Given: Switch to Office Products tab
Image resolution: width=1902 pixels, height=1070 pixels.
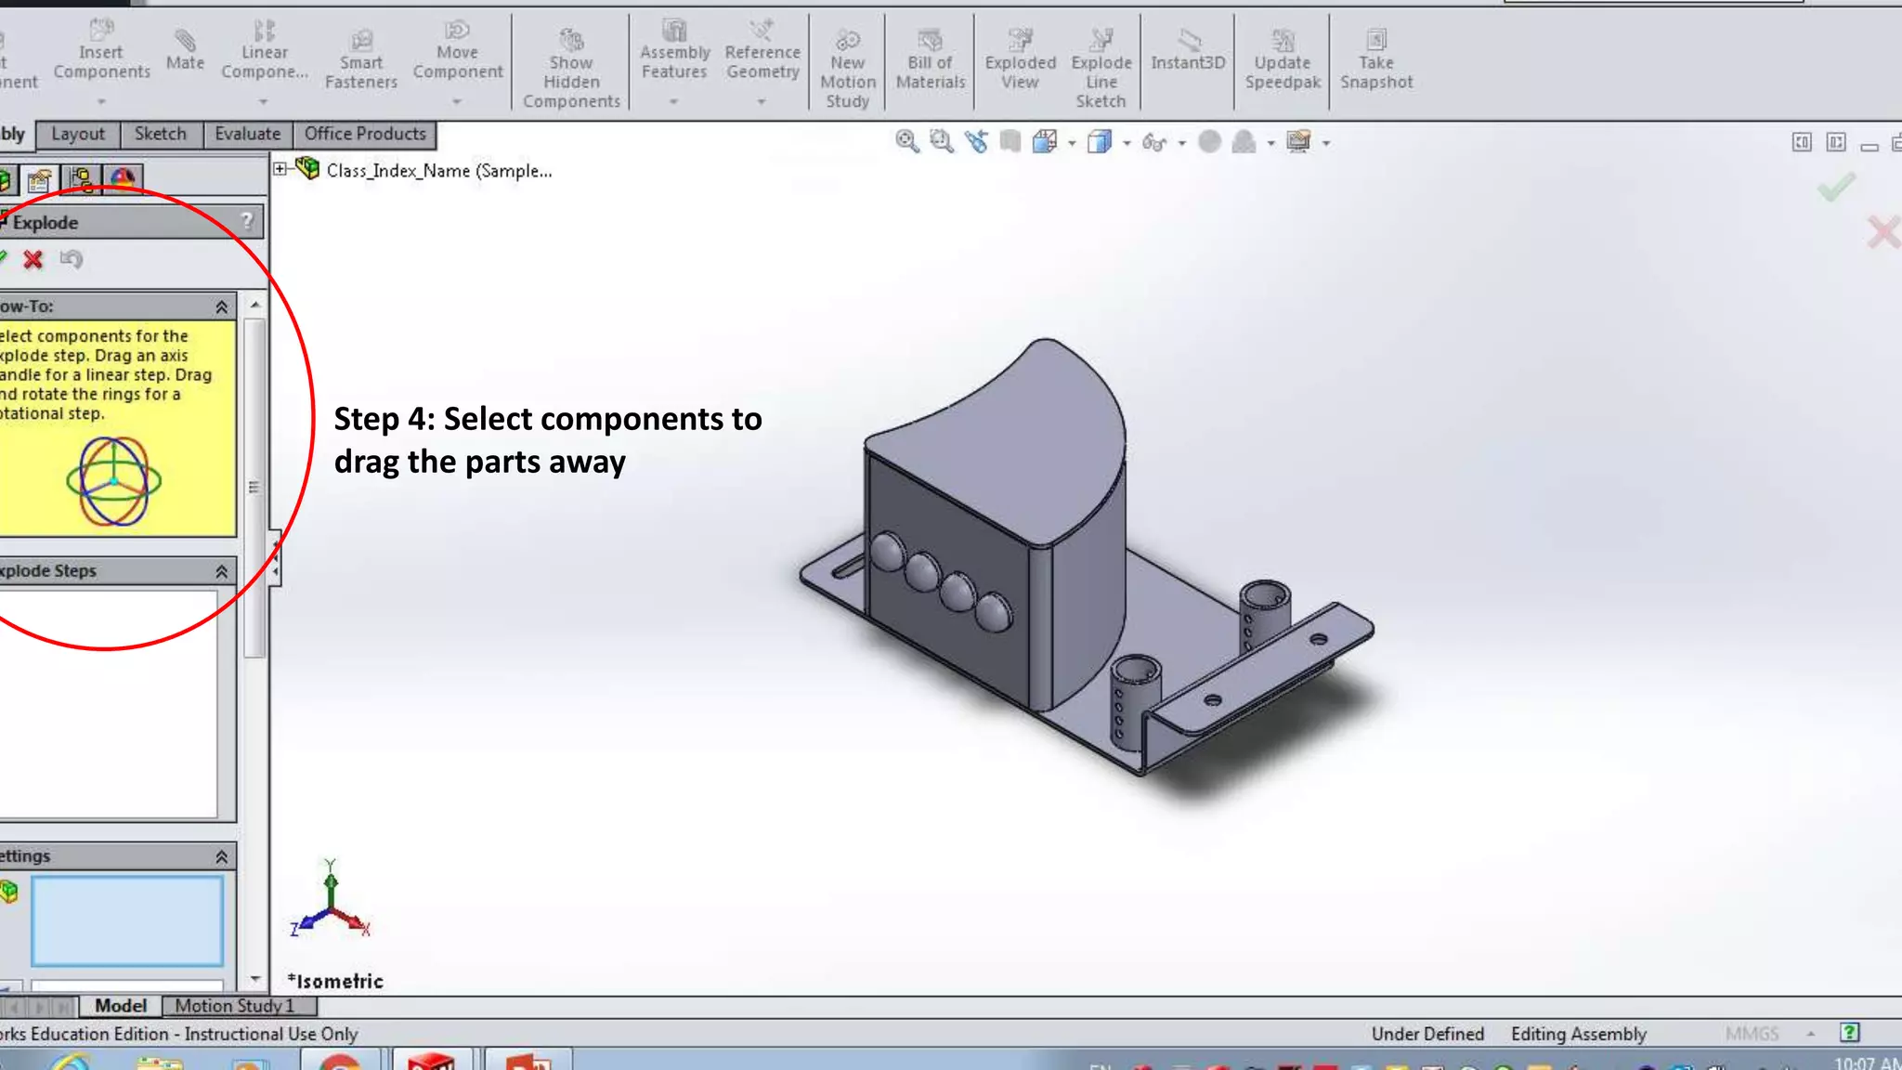Looking at the screenshot, I should click(365, 134).
